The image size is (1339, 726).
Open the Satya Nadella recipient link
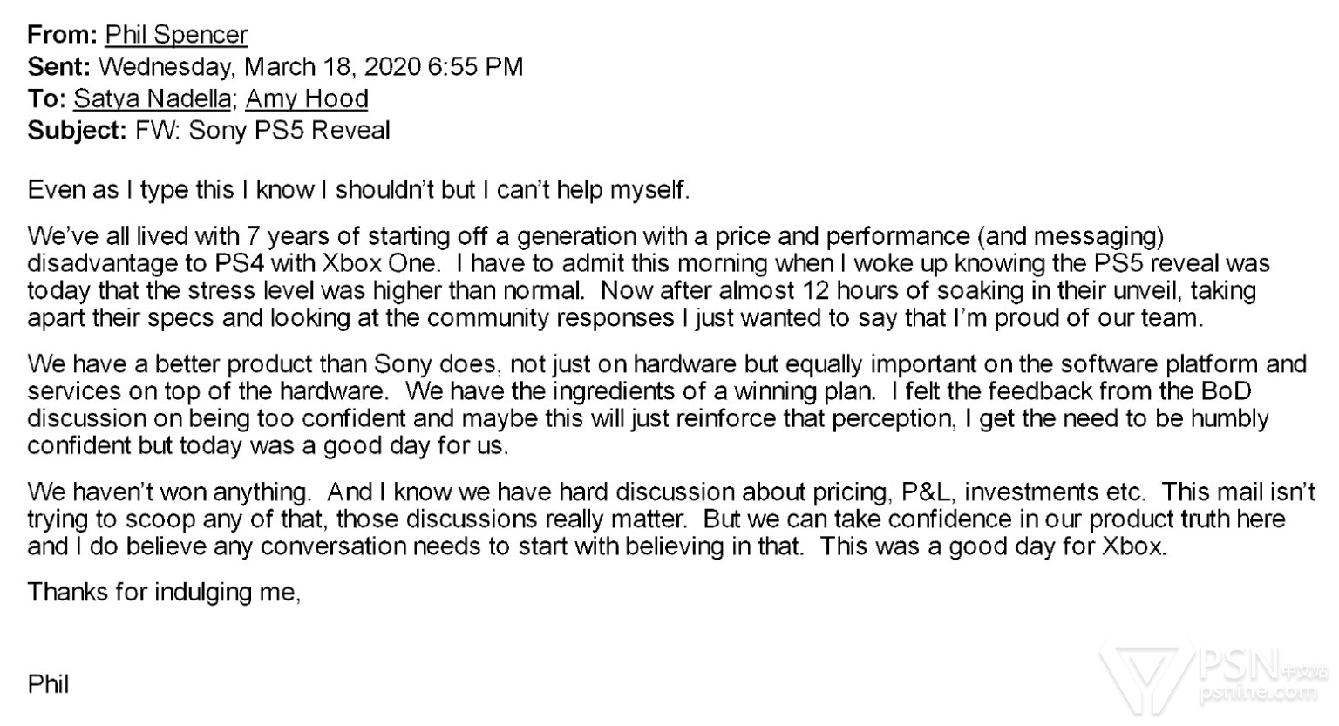[x=152, y=98]
